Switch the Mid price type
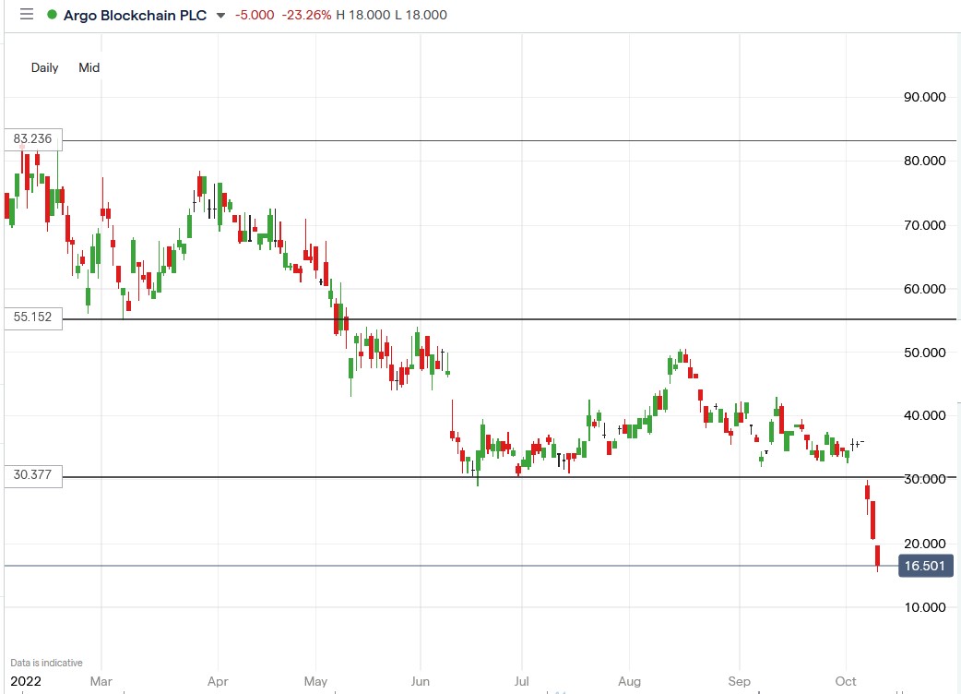The image size is (961, 694). 89,67
